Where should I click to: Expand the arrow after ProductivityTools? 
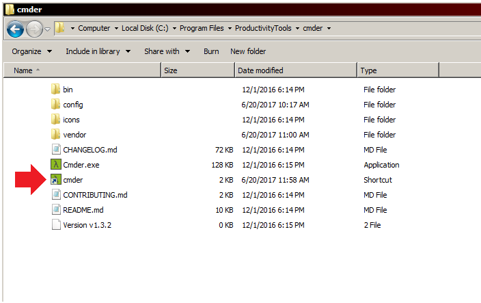point(297,28)
